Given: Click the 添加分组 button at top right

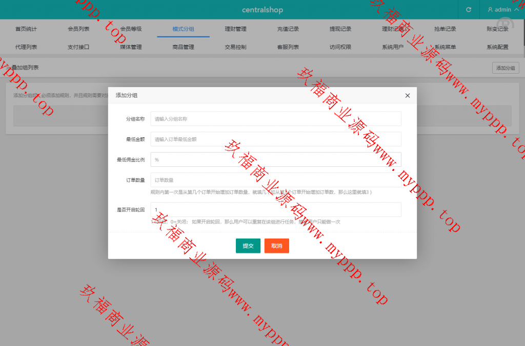Looking at the screenshot, I should click(505, 68).
